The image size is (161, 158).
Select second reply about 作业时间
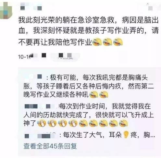click(x=89, y=115)
